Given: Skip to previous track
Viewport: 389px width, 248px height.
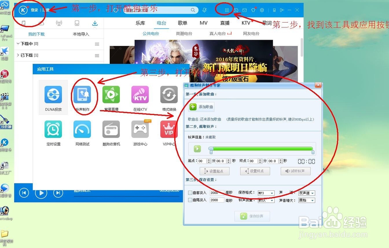Looking at the screenshot, I should 24,193.
